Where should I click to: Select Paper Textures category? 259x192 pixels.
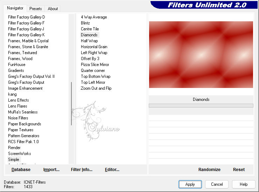coord(21,130)
